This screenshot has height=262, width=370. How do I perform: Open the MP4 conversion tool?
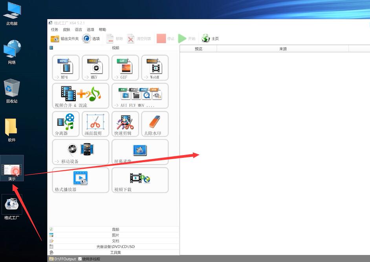tap(66, 68)
